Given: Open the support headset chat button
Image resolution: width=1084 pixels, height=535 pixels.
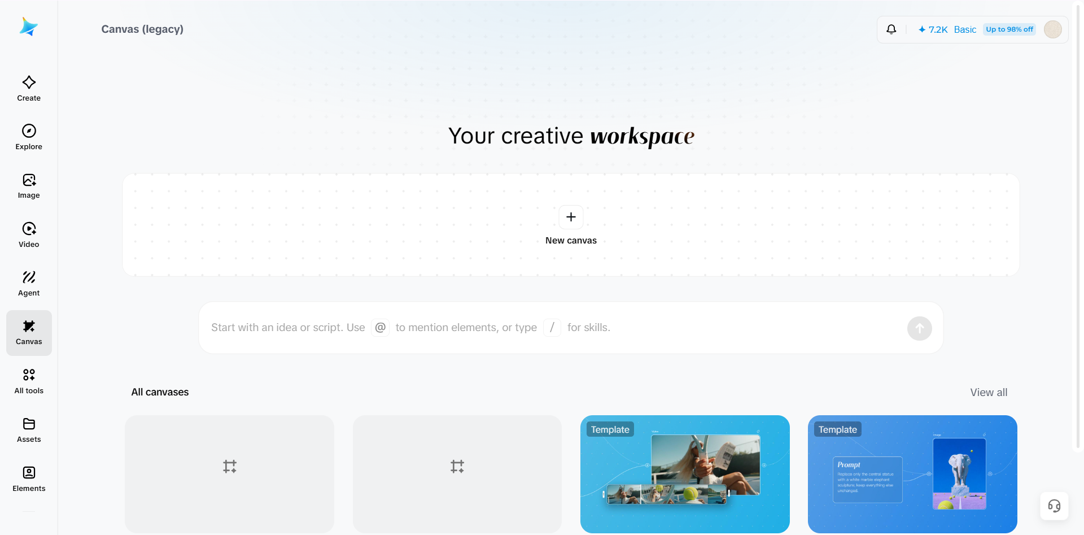Looking at the screenshot, I should [x=1054, y=506].
